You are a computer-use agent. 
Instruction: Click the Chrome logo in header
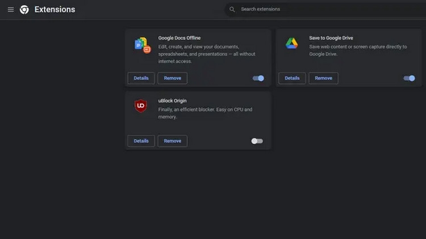point(24,10)
